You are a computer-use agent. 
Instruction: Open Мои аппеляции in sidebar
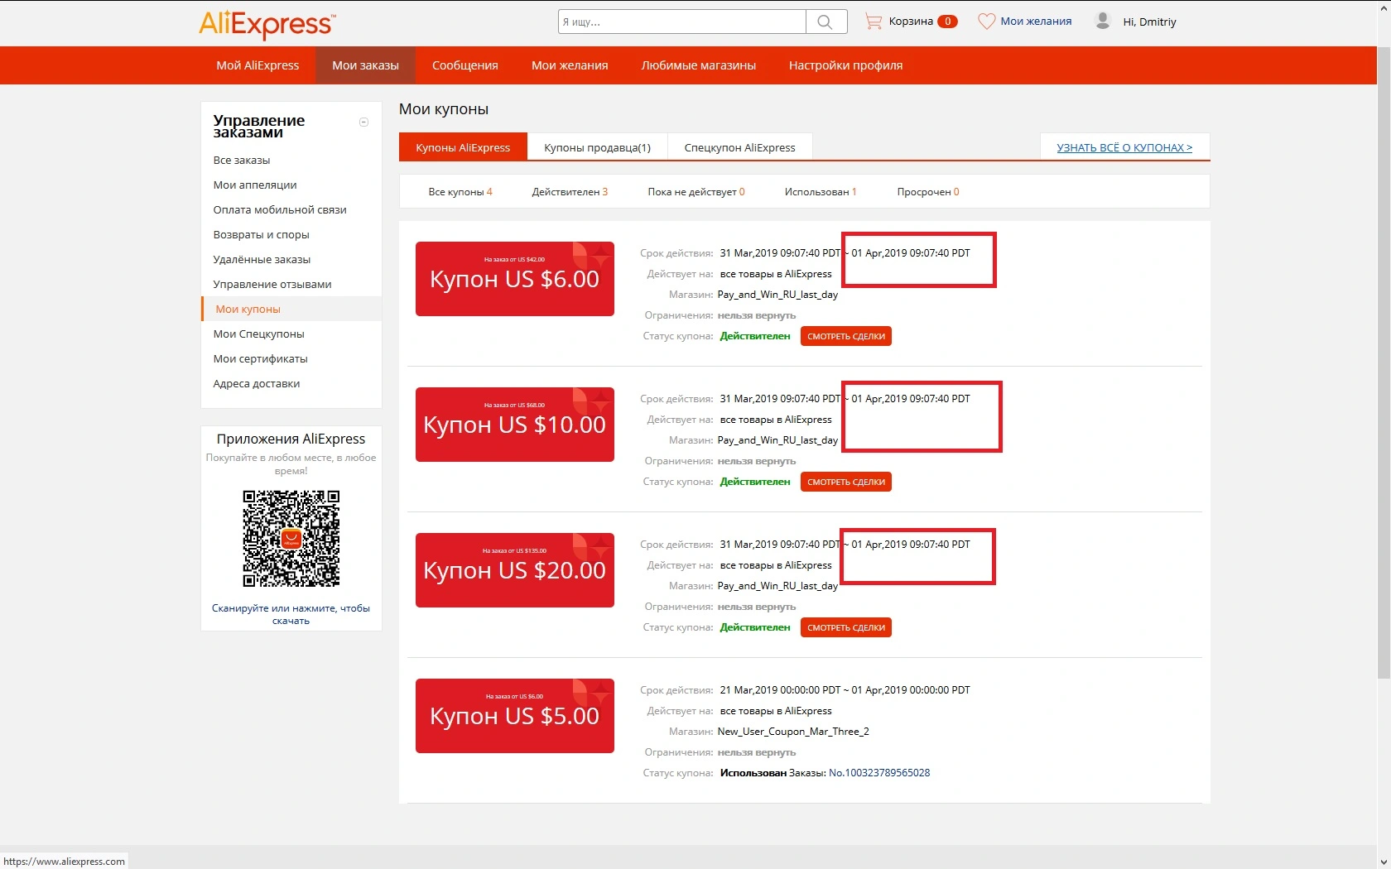[255, 185]
